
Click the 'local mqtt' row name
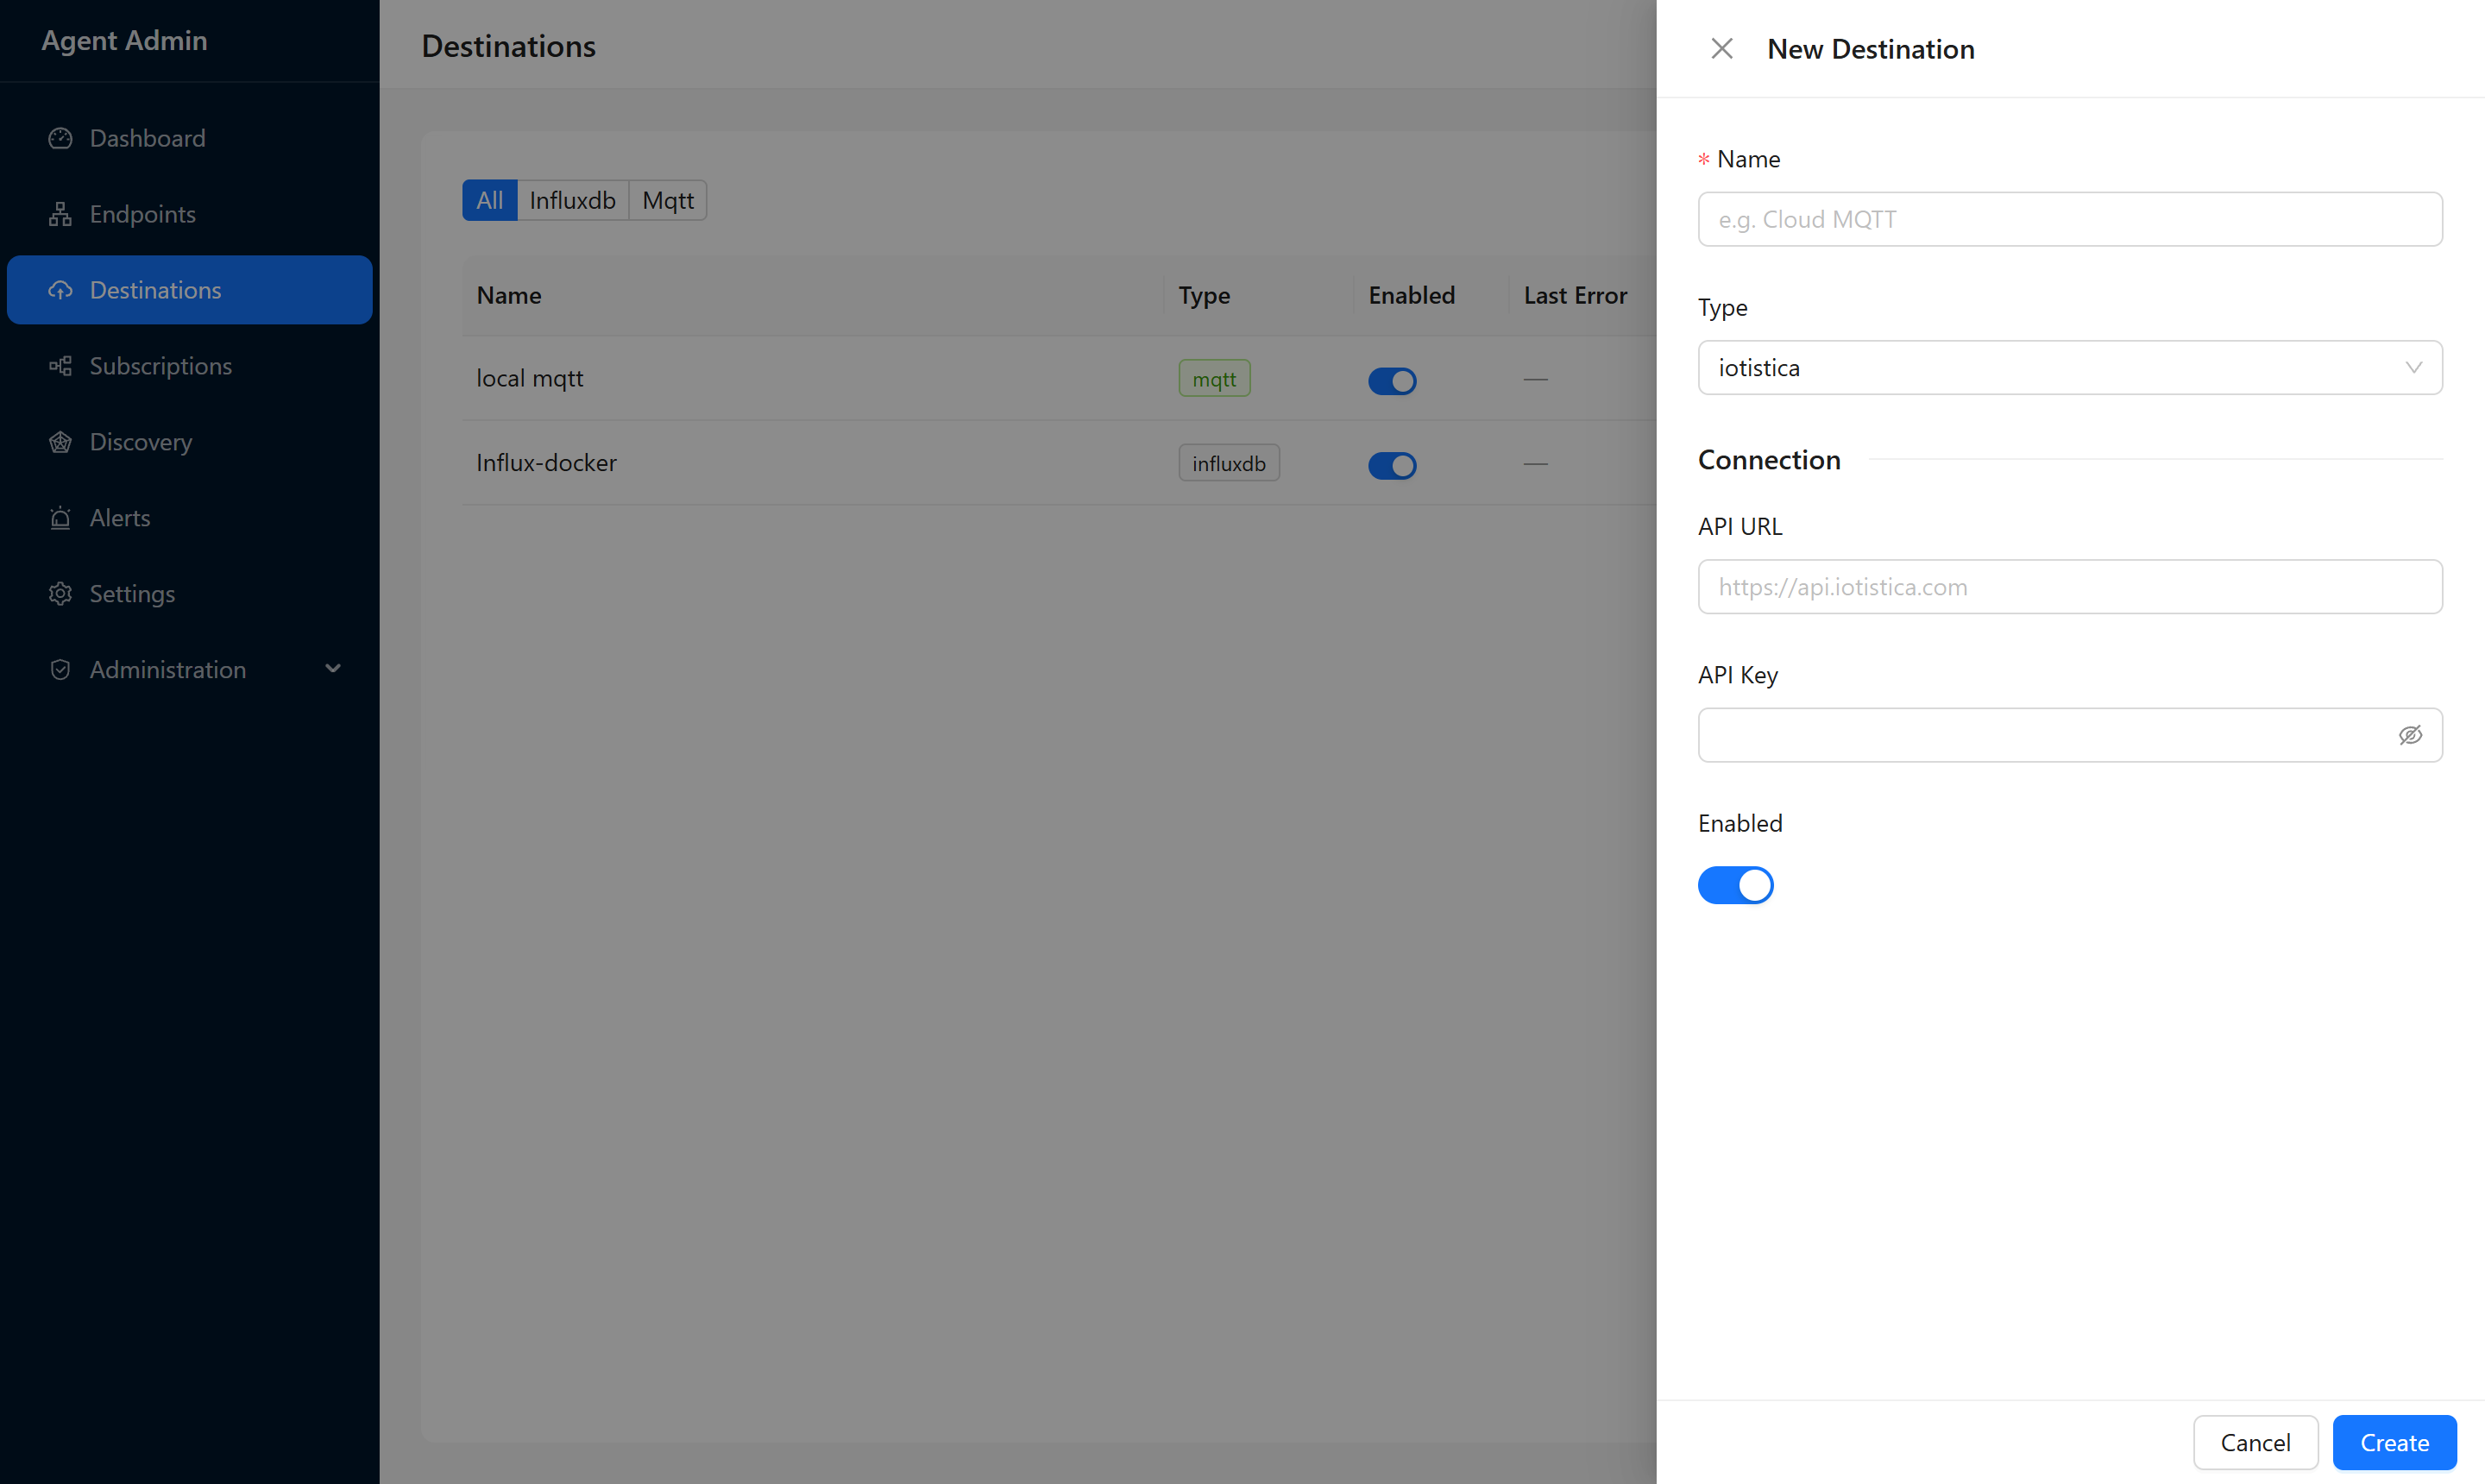point(530,379)
